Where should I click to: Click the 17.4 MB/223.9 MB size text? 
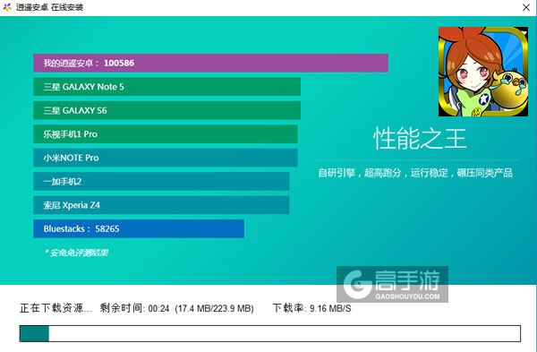[214, 309]
